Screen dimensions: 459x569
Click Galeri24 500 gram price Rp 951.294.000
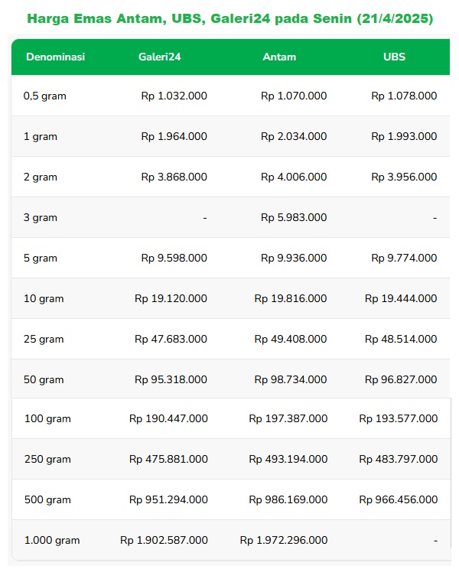pos(168,499)
